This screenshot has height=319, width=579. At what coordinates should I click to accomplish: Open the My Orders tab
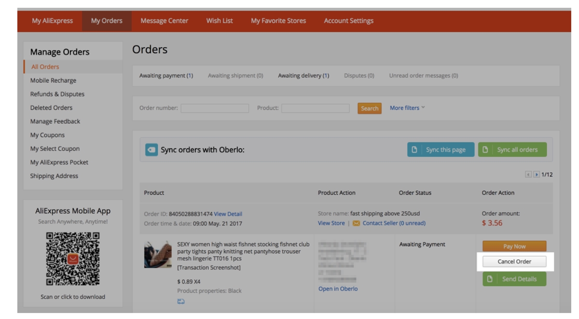pos(107,21)
